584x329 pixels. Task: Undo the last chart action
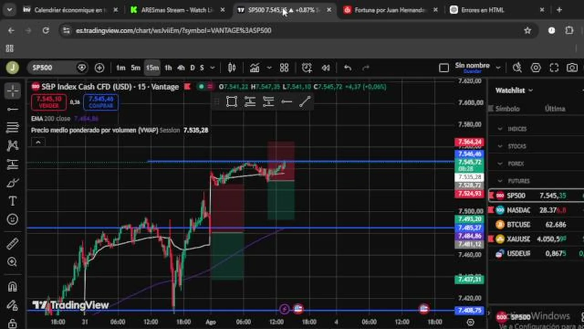pyautogui.click(x=348, y=68)
